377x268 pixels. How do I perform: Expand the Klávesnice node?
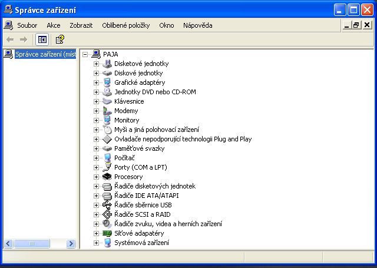click(x=96, y=101)
